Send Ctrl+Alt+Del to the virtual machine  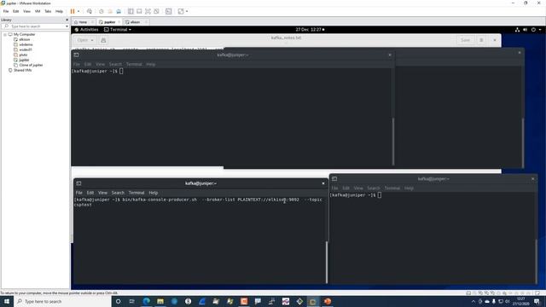90,11
